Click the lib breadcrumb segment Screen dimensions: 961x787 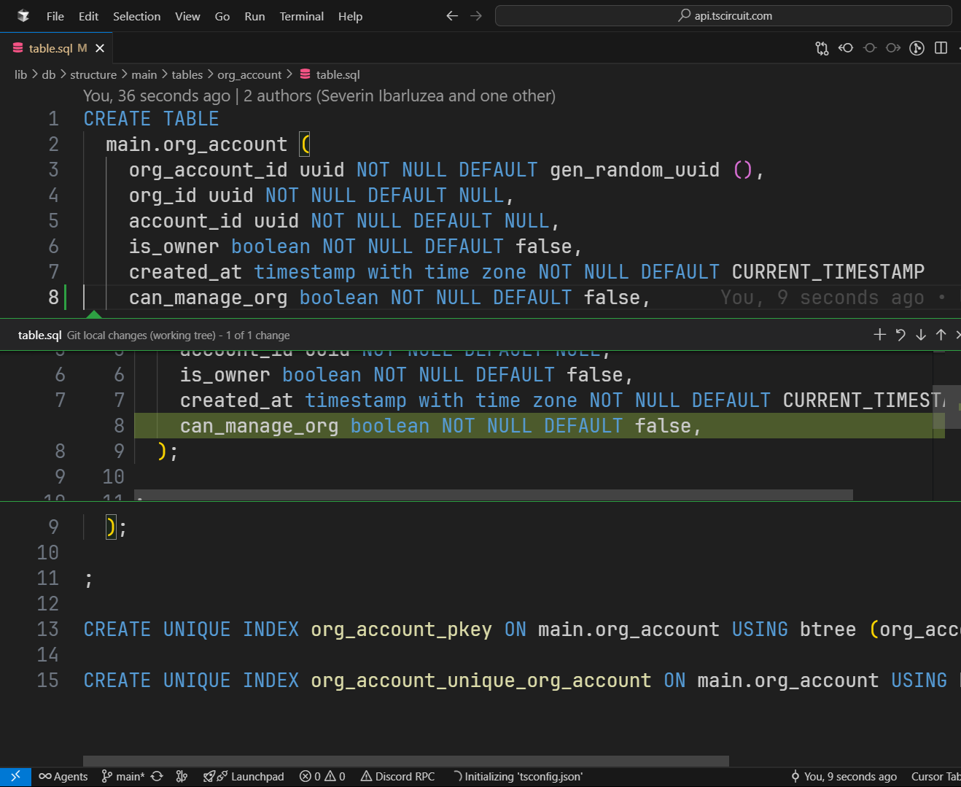20,74
